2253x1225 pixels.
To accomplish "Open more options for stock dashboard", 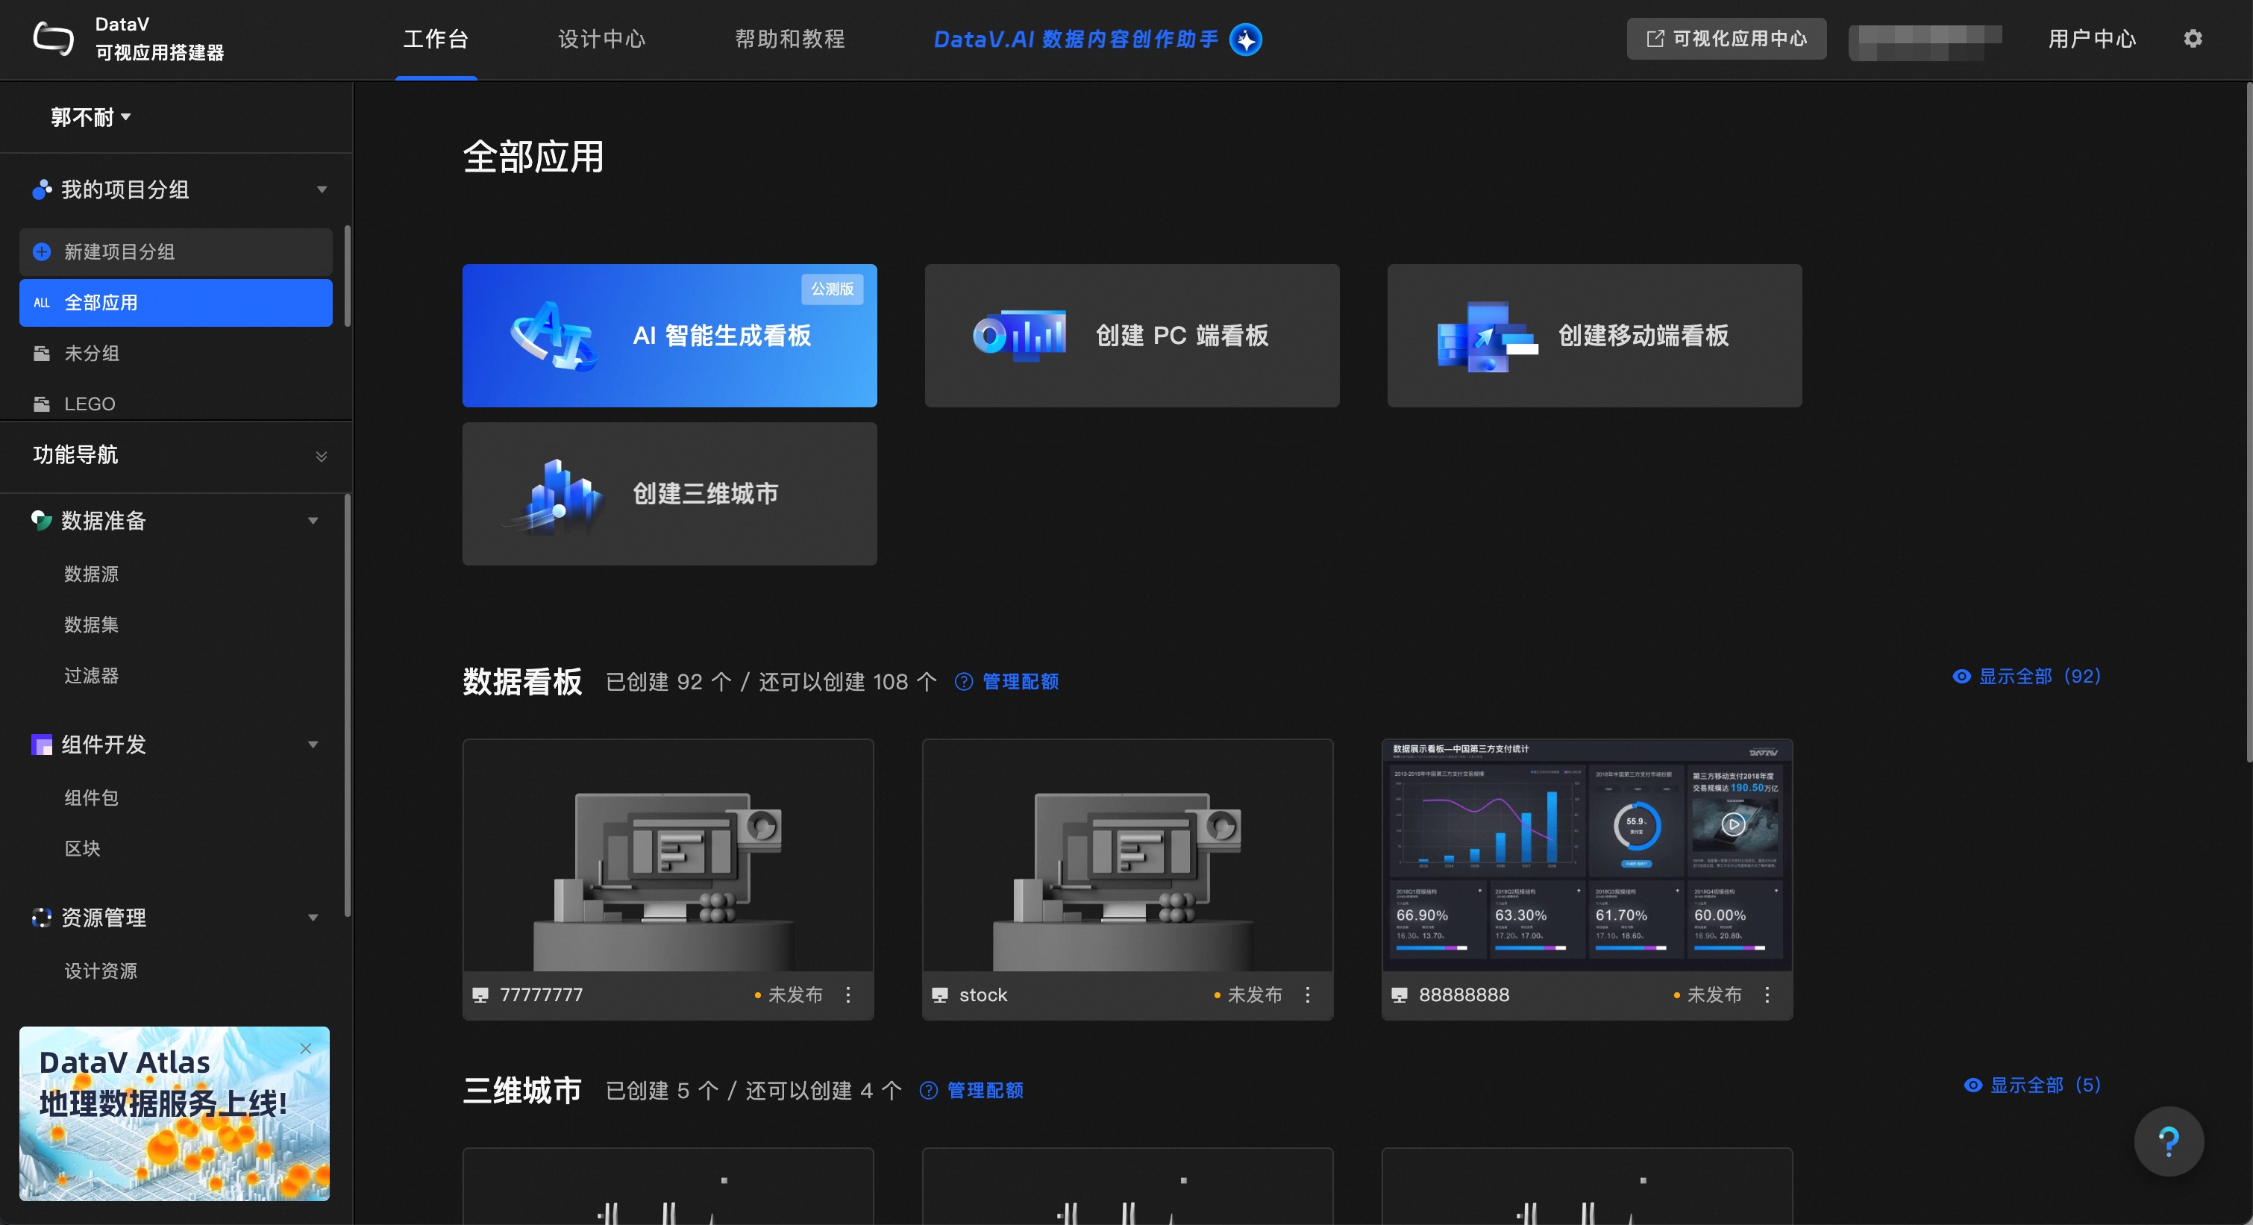I will [1308, 994].
